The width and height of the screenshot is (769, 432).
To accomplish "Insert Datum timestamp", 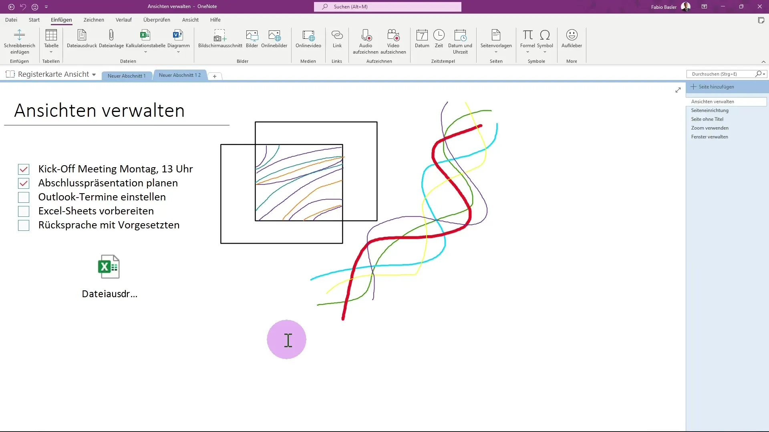I will point(422,35).
